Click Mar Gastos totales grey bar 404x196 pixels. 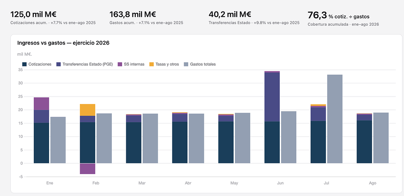pos(150,139)
